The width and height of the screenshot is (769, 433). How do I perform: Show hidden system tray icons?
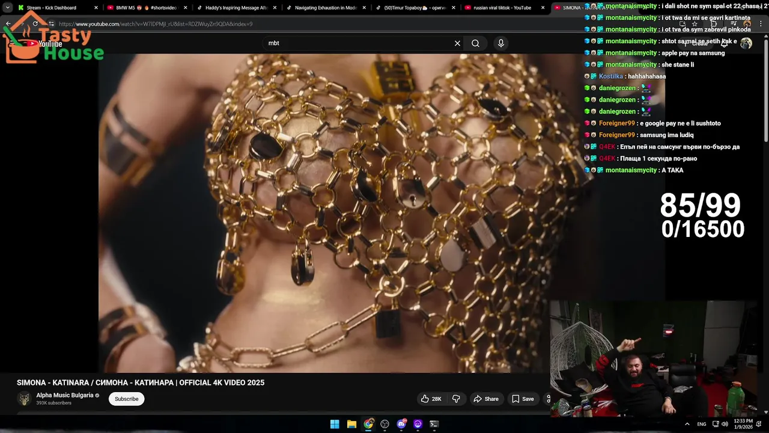[x=687, y=424]
